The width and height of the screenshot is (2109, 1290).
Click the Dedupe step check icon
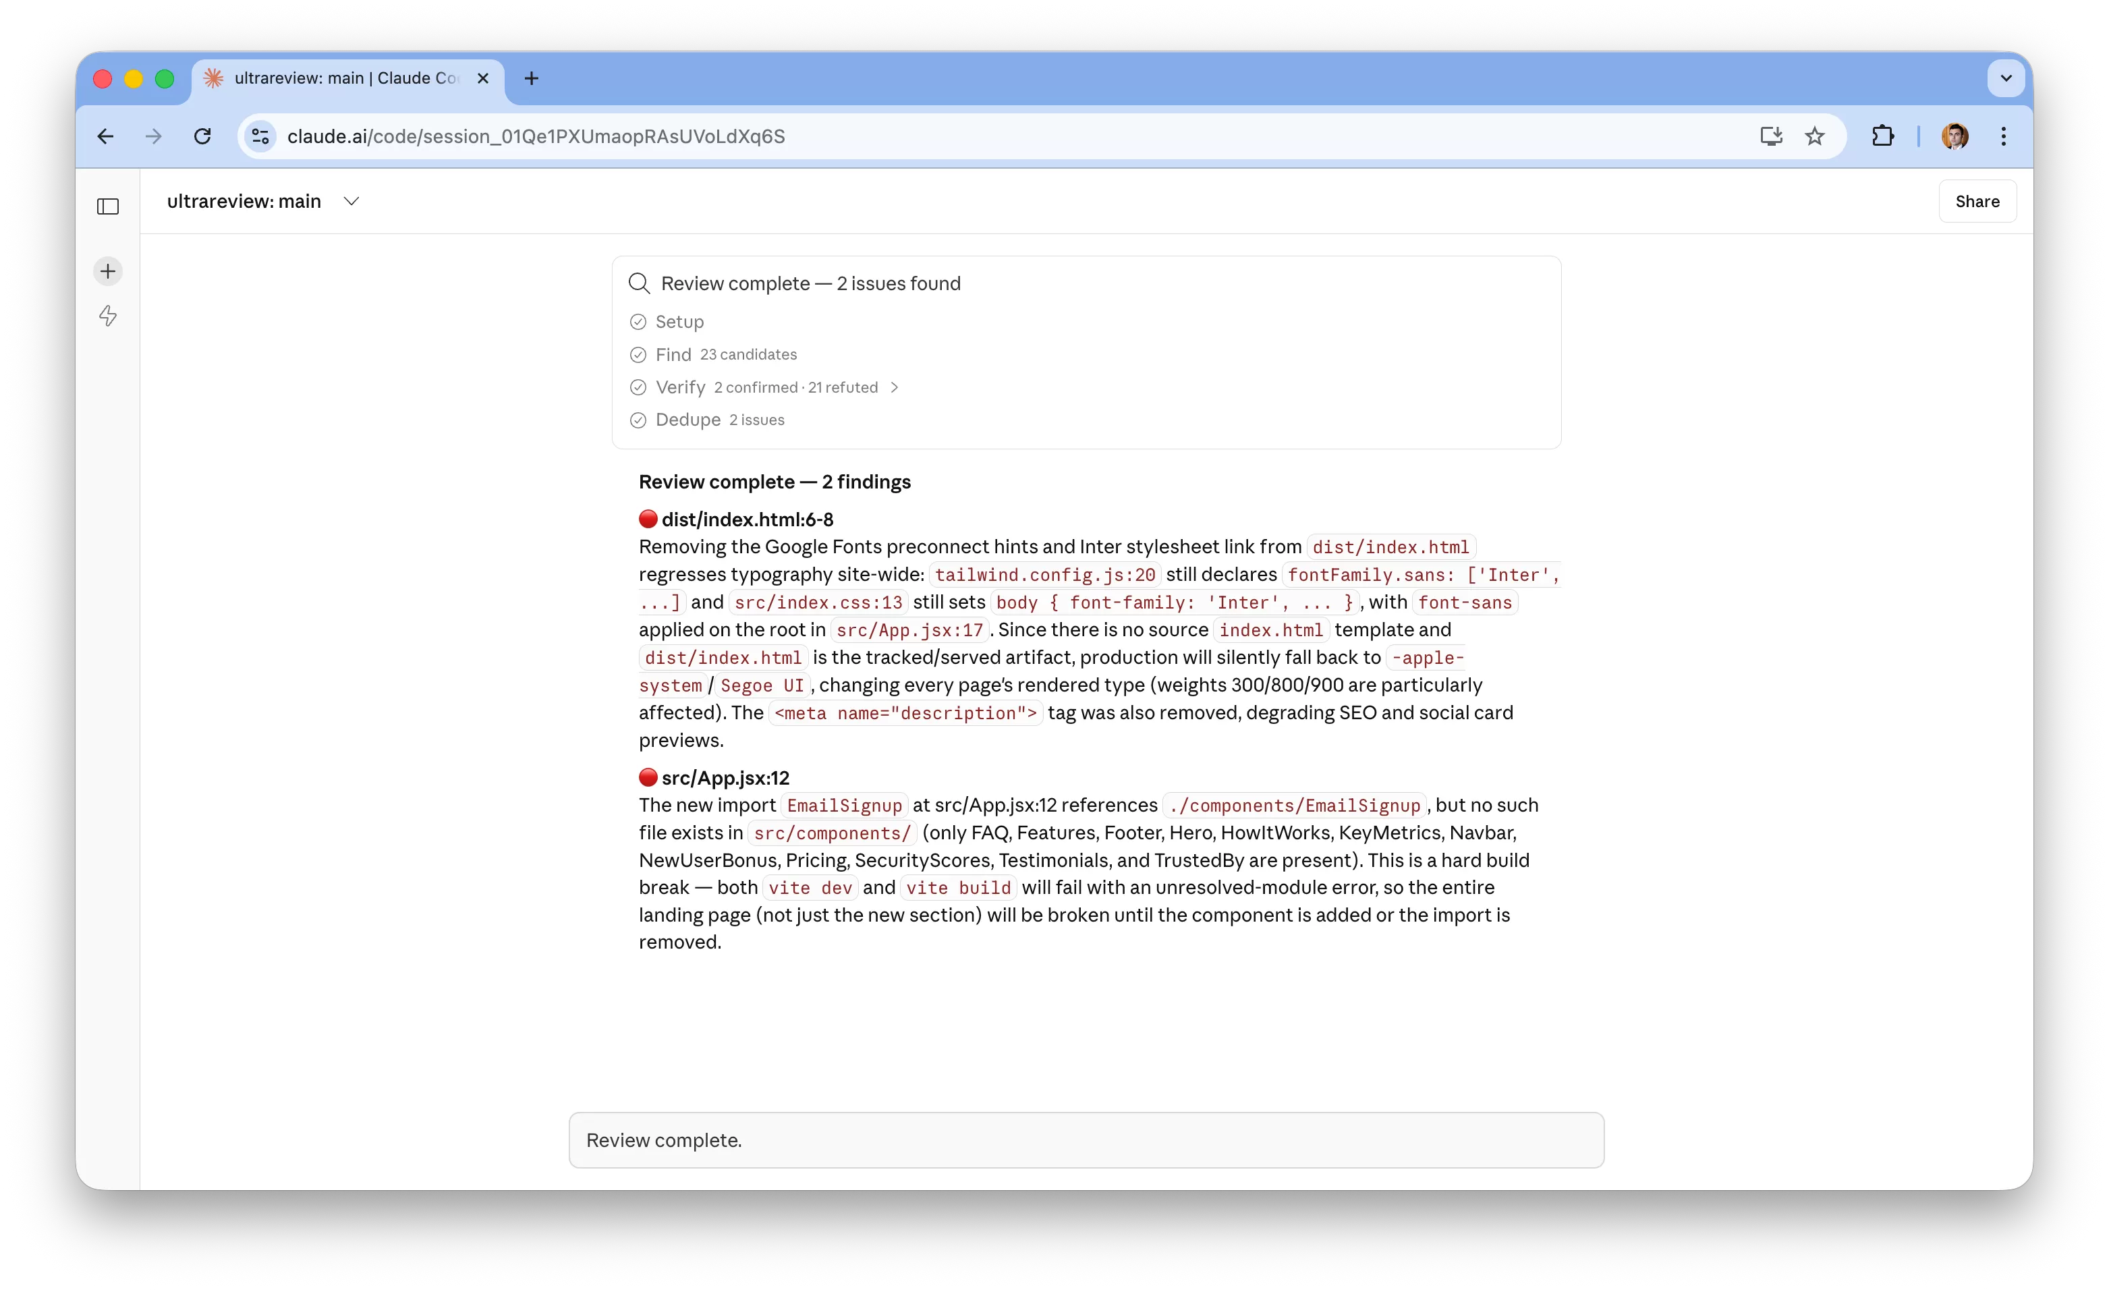pos(638,420)
